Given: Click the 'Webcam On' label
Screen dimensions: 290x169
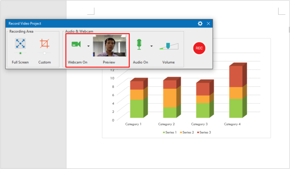Looking at the screenshot, I should [x=77, y=62].
